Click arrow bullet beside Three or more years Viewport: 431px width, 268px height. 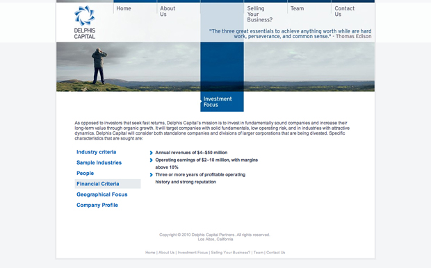click(x=151, y=175)
